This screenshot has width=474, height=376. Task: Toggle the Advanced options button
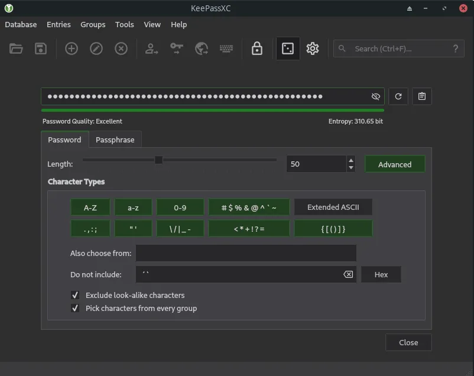[394, 164]
